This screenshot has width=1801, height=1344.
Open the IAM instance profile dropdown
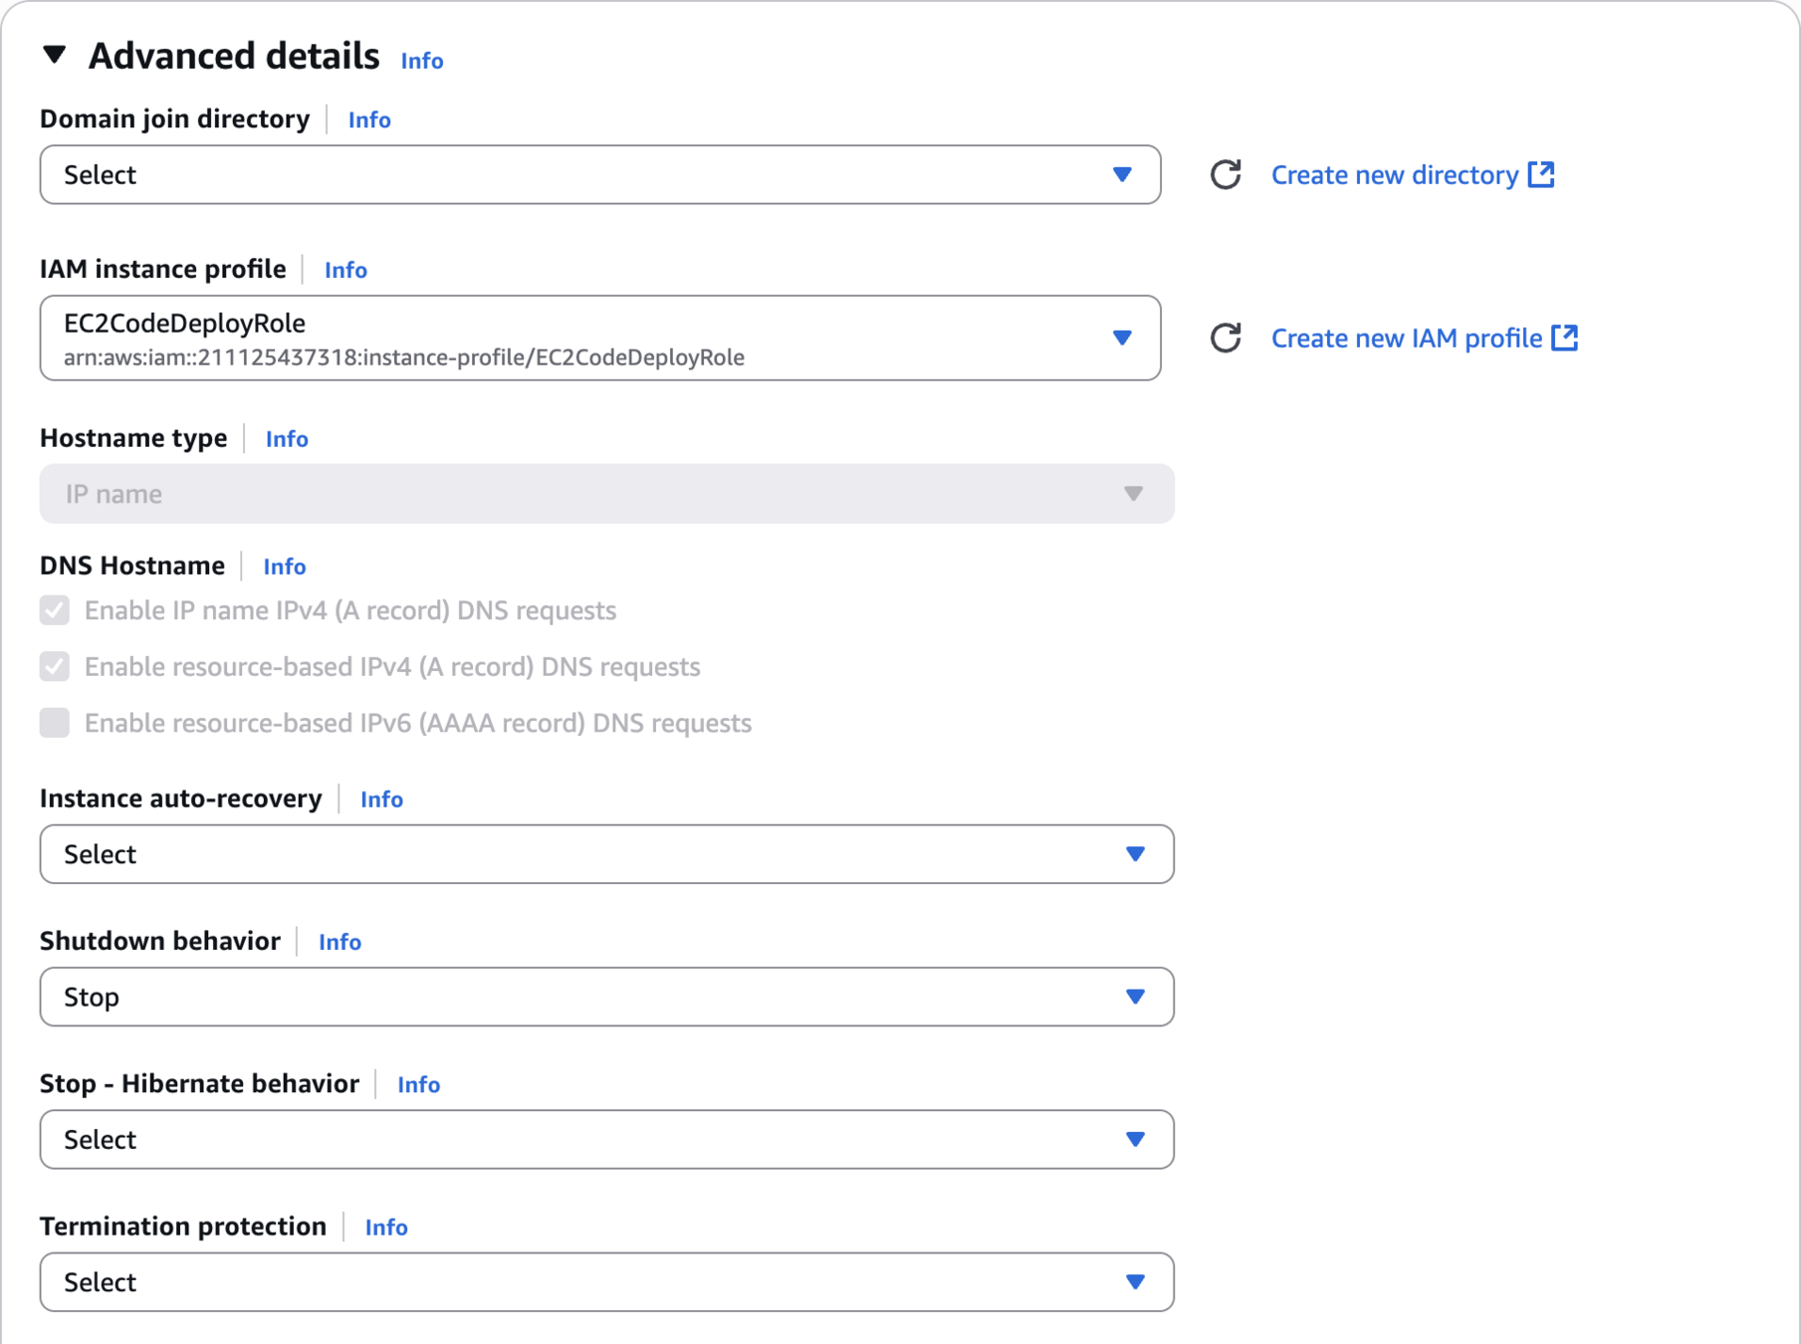tap(599, 338)
